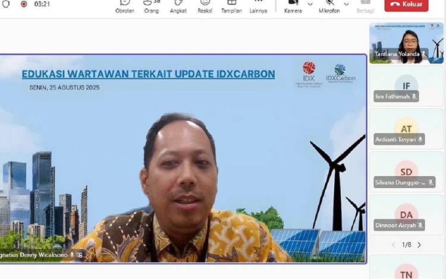Click the DA avatar initials
446x279 pixels.
[406, 214]
